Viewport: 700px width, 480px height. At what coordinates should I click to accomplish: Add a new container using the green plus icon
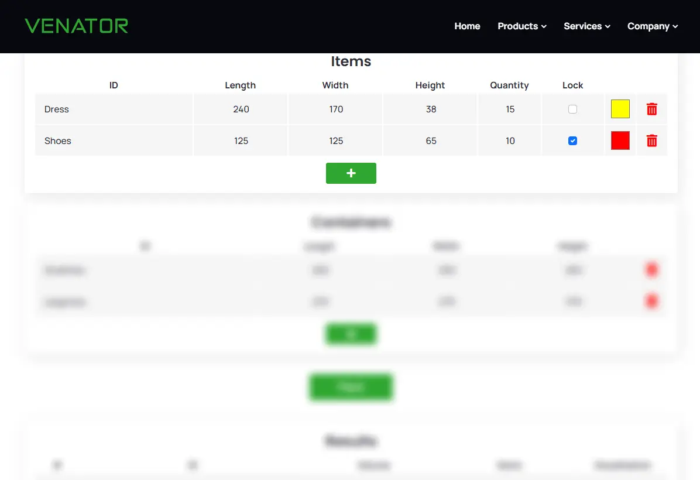coord(351,334)
